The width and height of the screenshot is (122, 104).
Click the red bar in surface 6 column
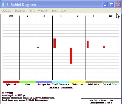point(87,44)
